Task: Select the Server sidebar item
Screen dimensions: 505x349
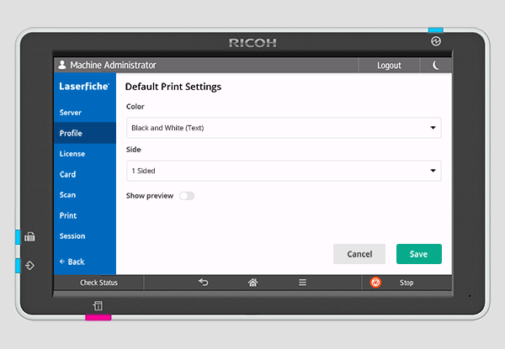Action: pyautogui.click(x=85, y=113)
